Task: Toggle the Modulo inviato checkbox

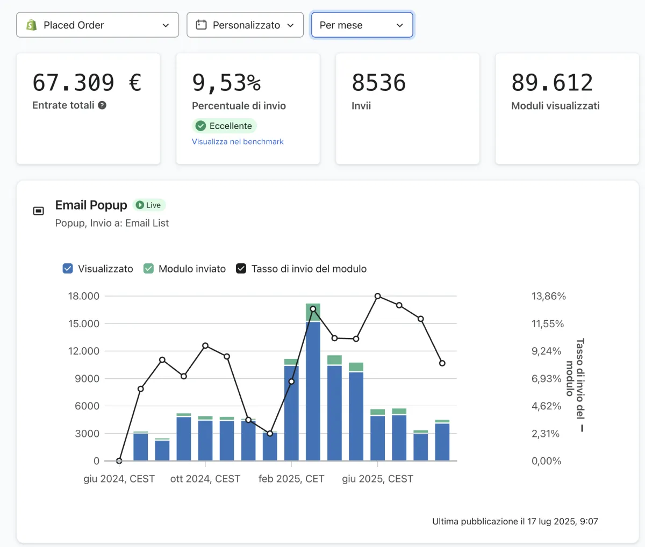Action: (148, 269)
